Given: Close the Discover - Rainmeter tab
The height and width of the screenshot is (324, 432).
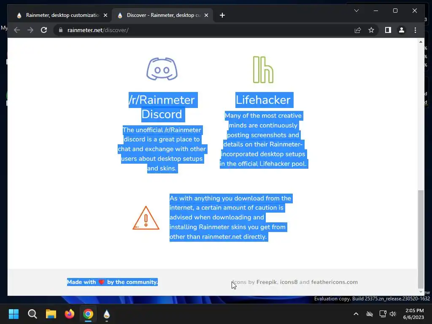Looking at the screenshot, I should (x=206, y=15).
